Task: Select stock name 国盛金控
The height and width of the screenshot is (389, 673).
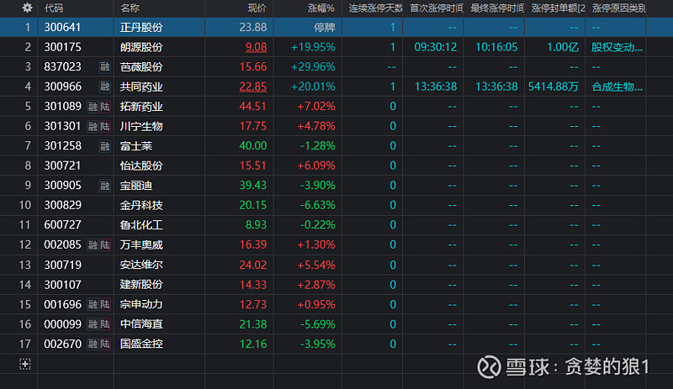Action: click(x=141, y=344)
